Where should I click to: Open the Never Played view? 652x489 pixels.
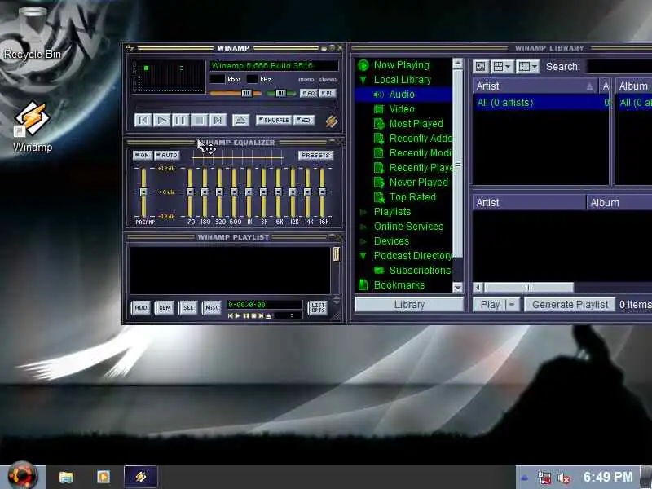[x=418, y=182]
